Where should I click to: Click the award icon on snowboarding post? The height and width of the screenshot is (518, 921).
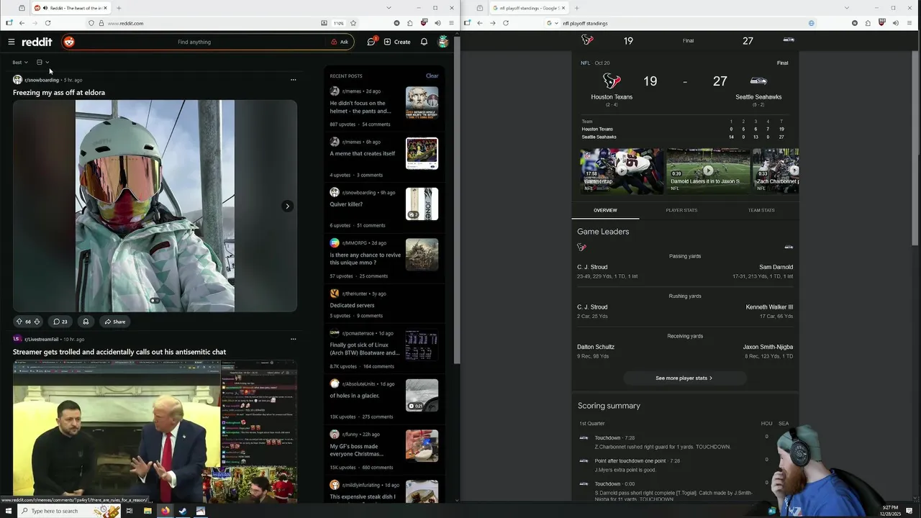tap(86, 322)
